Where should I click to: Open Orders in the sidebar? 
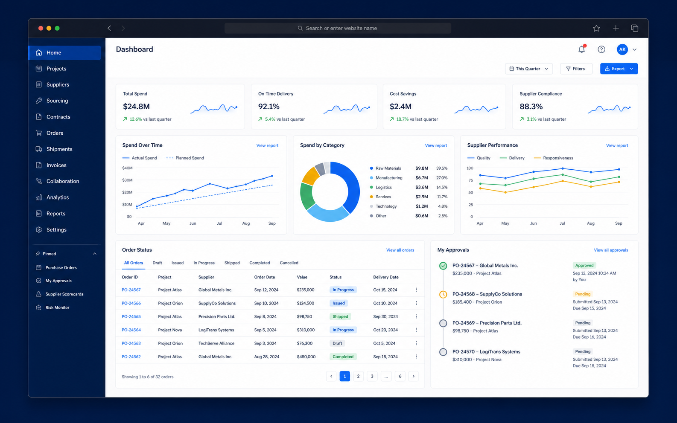pyautogui.click(x=65, y=133)
